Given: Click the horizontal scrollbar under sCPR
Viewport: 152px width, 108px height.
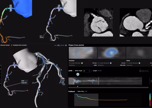Looking at the screenshot, I should click(x=108, y=87).
